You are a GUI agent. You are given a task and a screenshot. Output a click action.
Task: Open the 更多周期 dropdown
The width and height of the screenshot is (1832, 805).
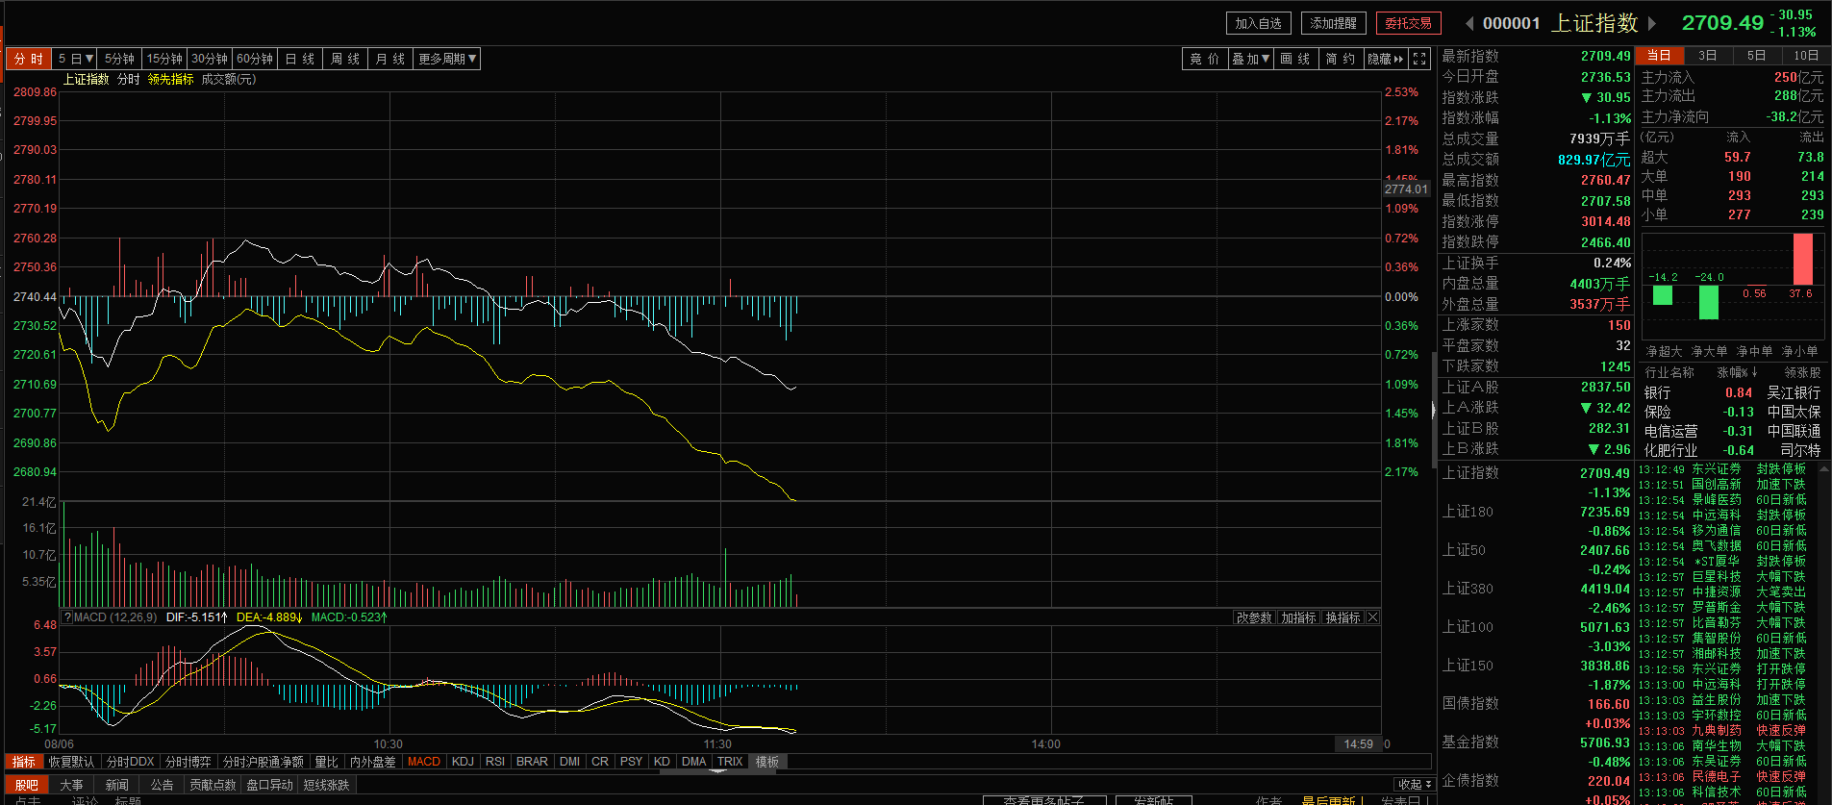coord(447,59)
